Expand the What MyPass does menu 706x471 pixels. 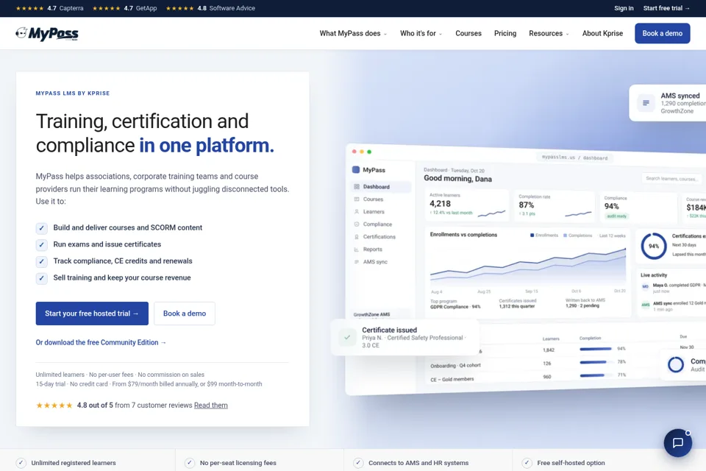[x=353, y=33]
